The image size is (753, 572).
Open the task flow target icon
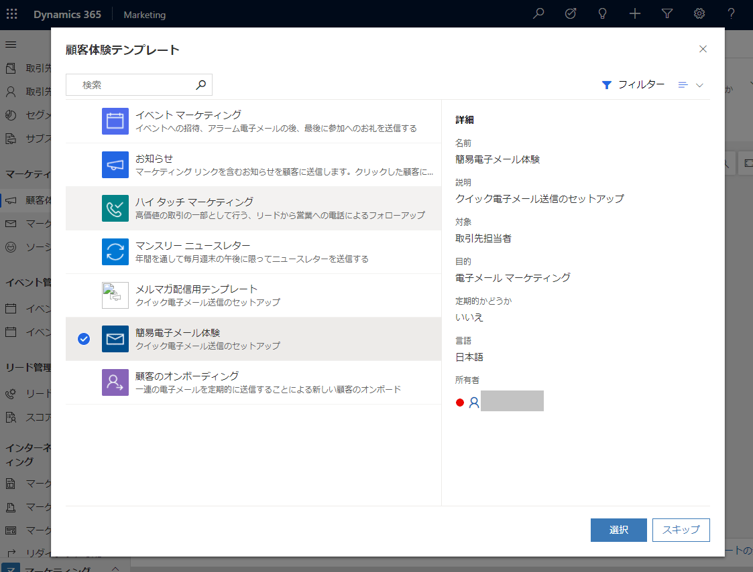[x=571, y=14]
